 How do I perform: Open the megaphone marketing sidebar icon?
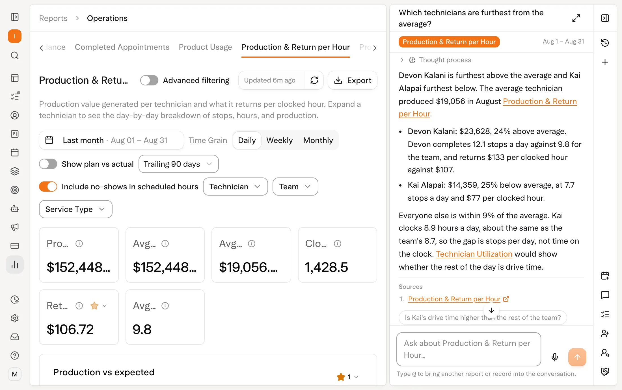pyautogui.click(x=15, y=227)
